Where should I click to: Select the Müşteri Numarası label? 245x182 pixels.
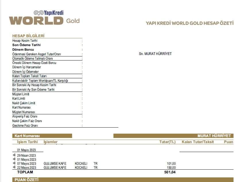24,112
